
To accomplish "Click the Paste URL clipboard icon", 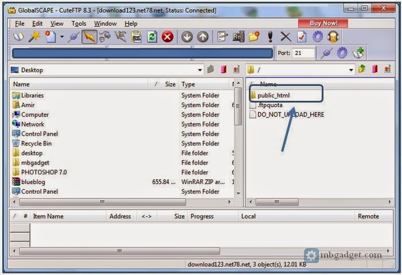I will (136, 37).
